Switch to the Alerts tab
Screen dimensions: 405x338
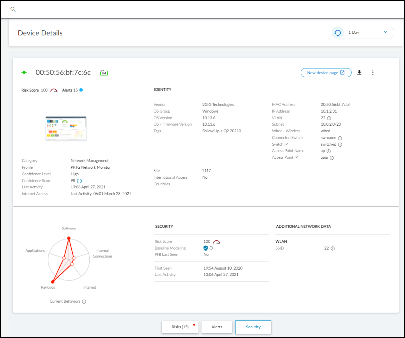[217, 327]
